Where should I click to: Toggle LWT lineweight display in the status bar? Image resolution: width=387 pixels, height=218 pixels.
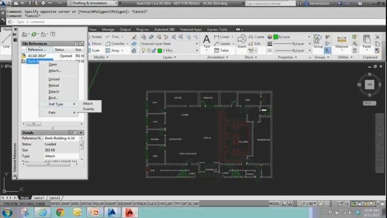[169, 203]
